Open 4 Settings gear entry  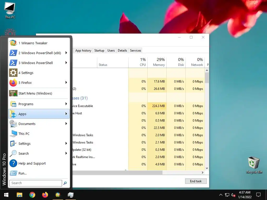click(x=39, y=73)
